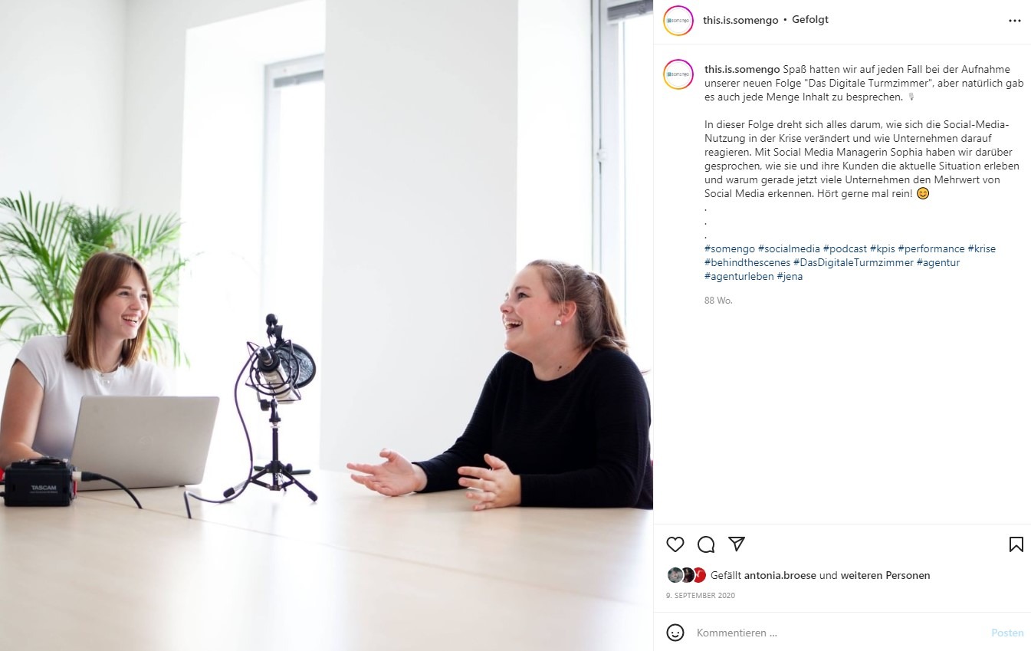Like the post with the heart icon
This screenshot has height=651, width=1031.
point(675,544)
